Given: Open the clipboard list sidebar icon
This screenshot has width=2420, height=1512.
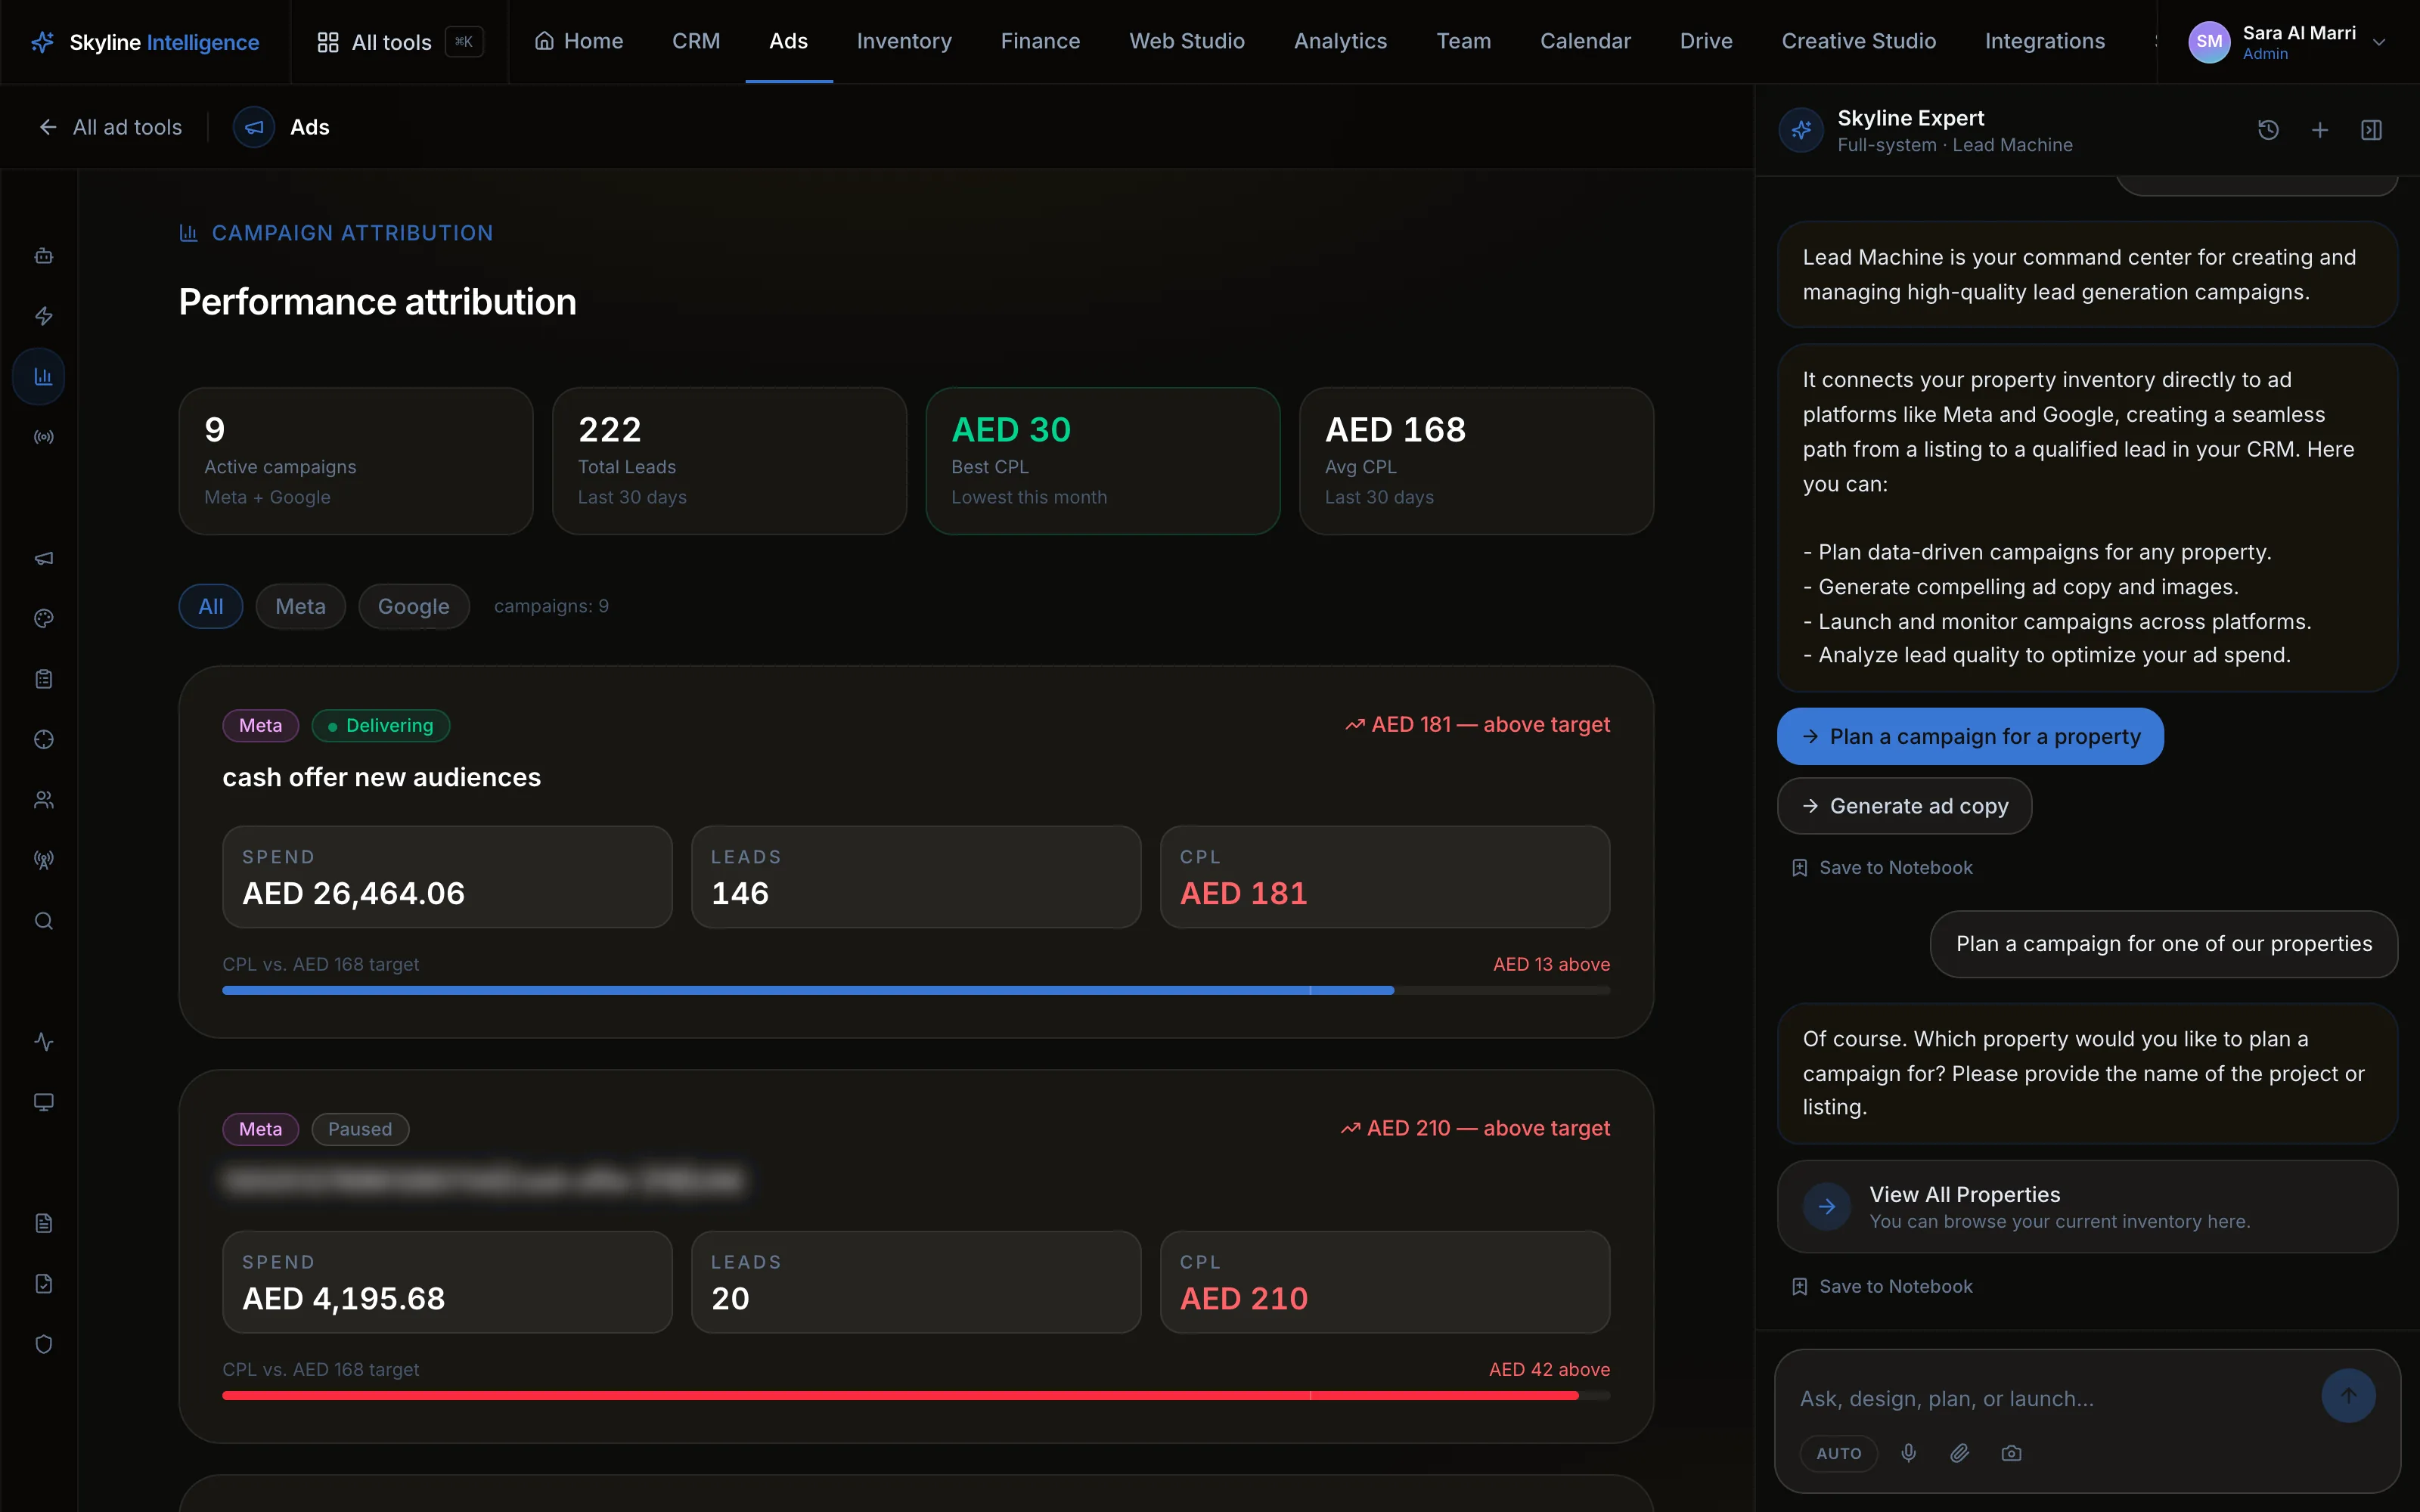Looking at the screenshot, I should pyautogui.click(x=43, y=679).
